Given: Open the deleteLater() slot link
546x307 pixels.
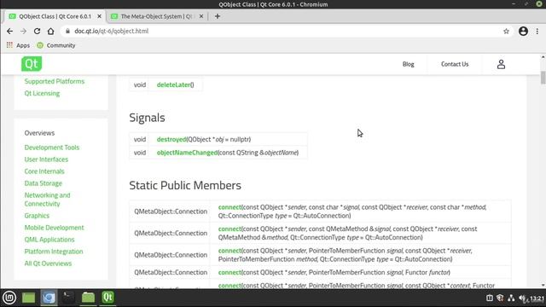Looking at the screenshot, I should tap(173, 84).
